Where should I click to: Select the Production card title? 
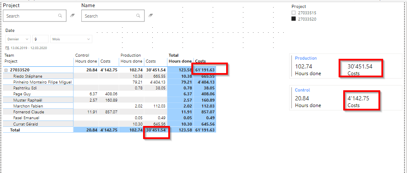306,58
